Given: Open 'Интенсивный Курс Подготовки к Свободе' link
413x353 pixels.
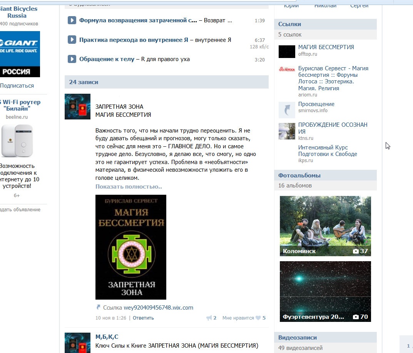Looking at the screenshot, I should (328, 151).
